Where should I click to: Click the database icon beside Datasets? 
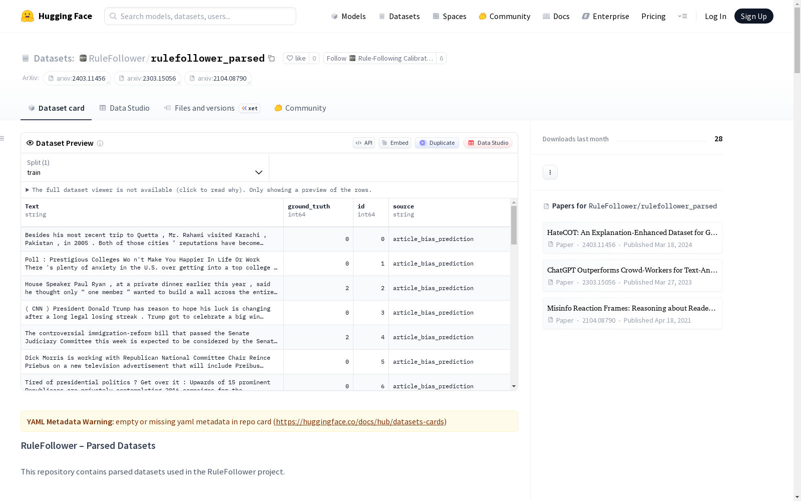coord(26,59)
